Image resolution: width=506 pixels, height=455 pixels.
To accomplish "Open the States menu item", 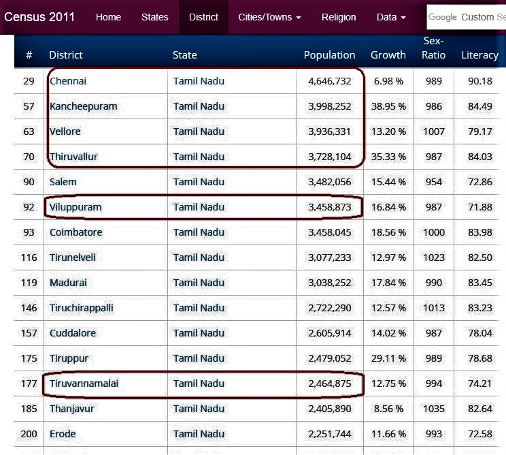I will (154, 17).
